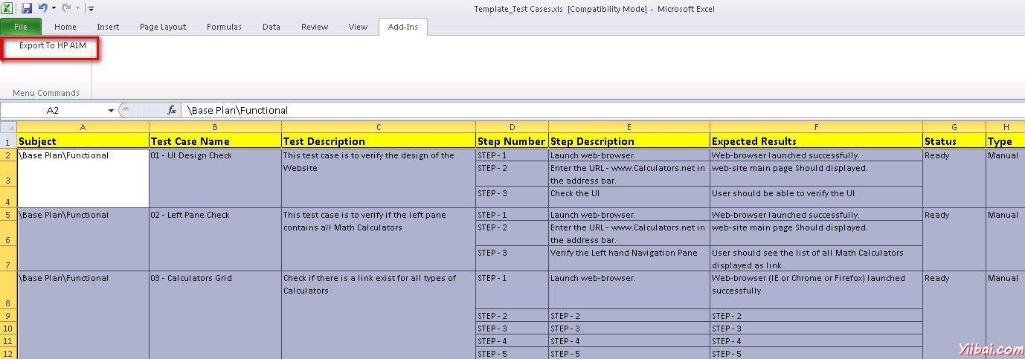The image size is (1025, 359).
Task: Click the Test Case Name header cell
Action: coord(215,141)
